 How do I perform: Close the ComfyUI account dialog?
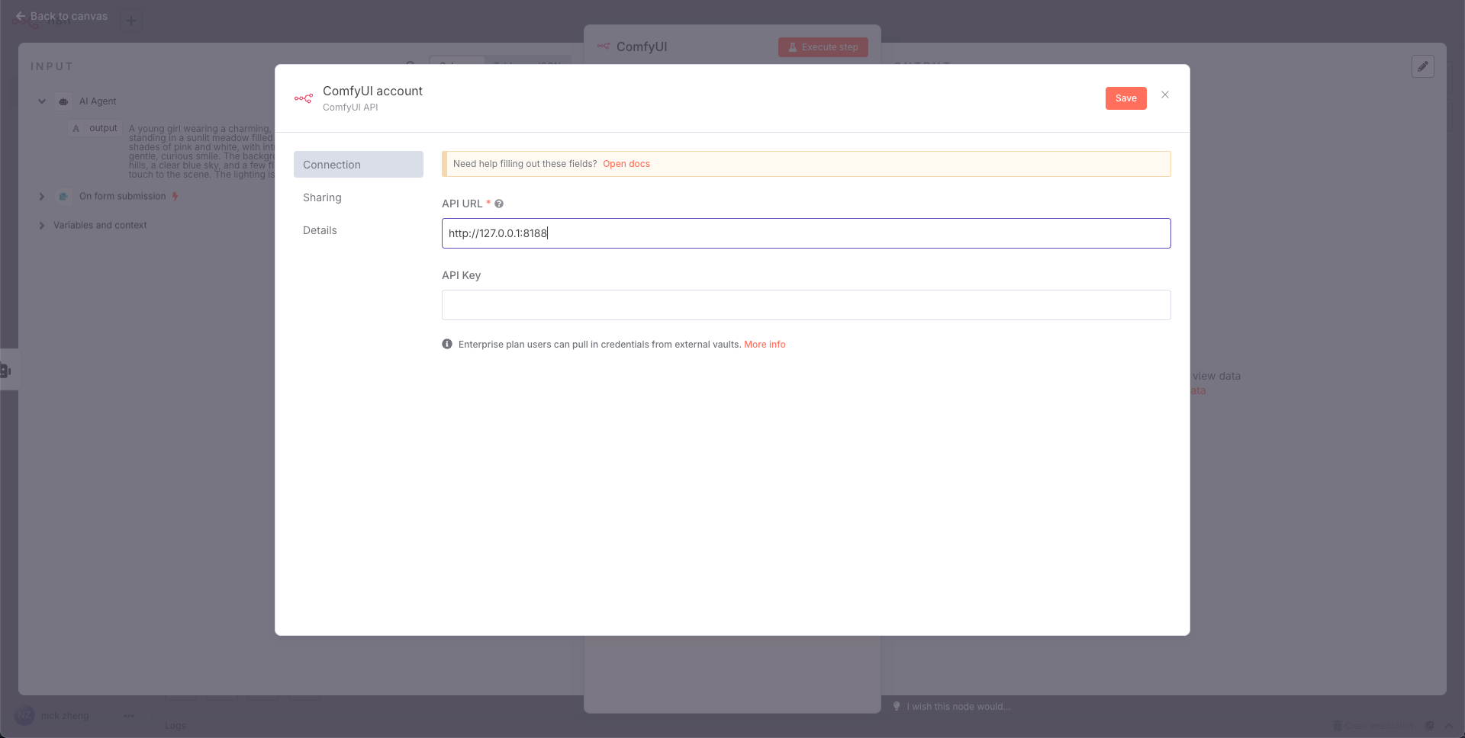tap(1165, 95)
